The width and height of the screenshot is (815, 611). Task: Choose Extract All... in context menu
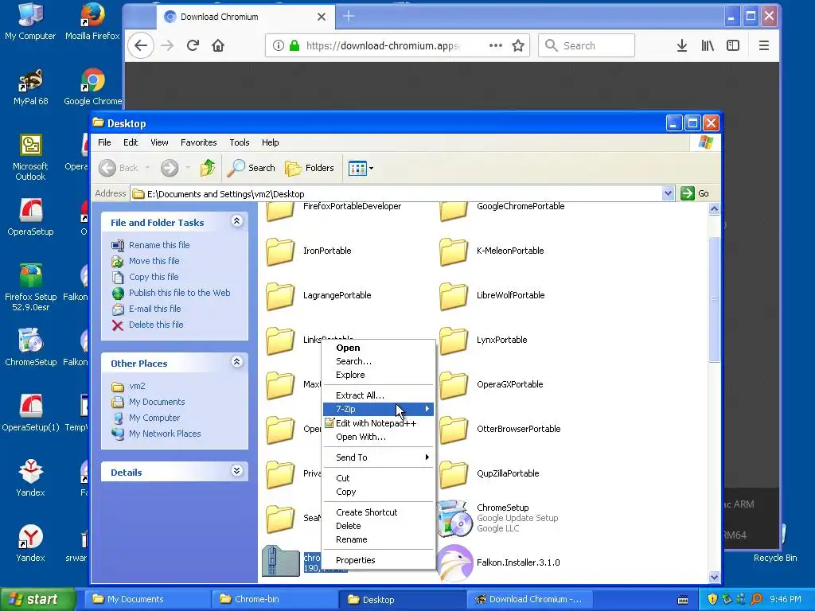(378, 395)
